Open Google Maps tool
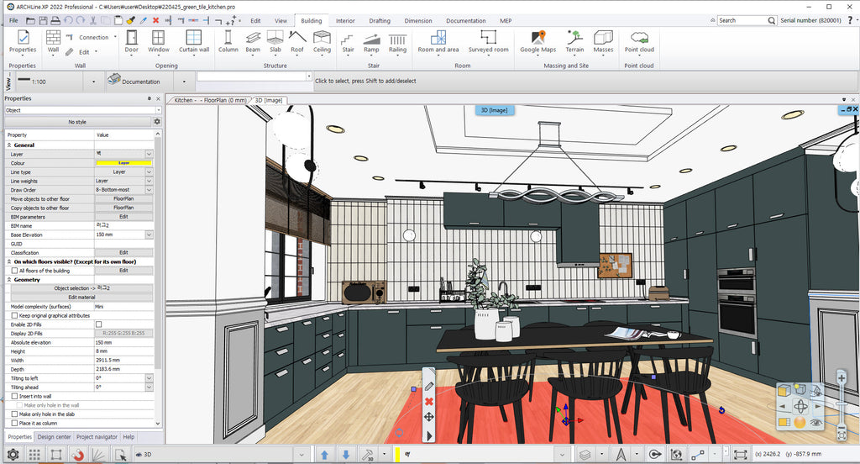860x464 pixels. 538,42
